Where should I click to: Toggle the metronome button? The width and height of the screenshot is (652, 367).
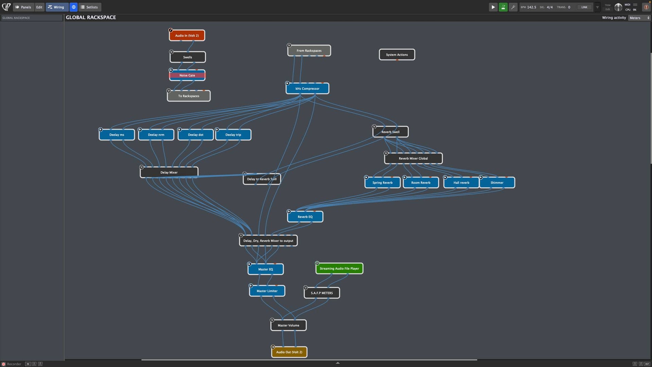503,7
